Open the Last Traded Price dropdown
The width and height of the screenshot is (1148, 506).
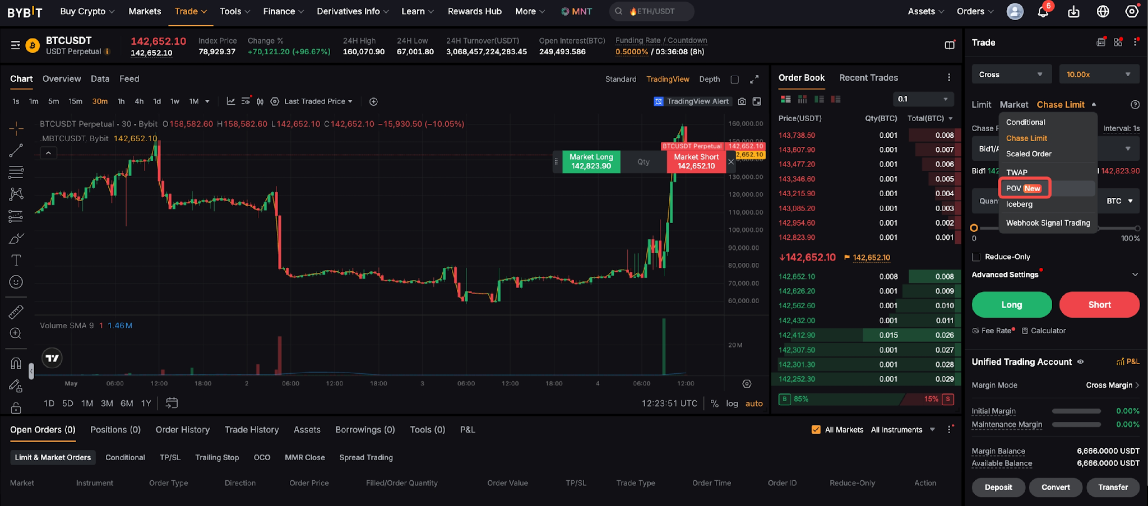coord(318,101)
